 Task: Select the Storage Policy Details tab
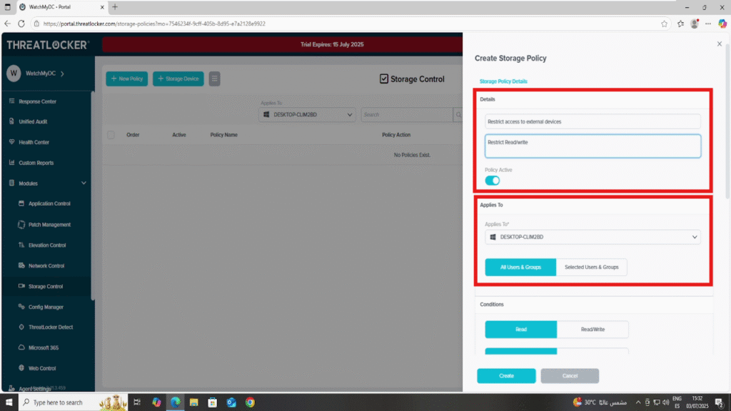pyautogui.click(x=503, y=81)
